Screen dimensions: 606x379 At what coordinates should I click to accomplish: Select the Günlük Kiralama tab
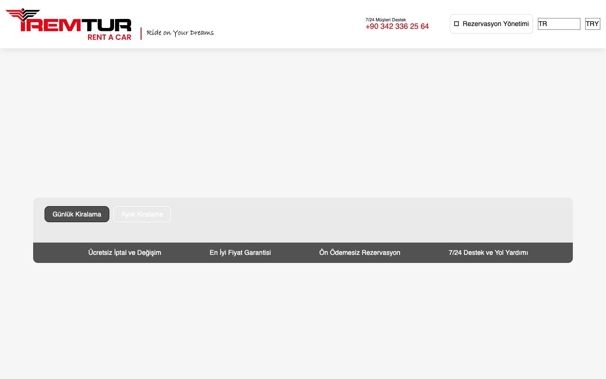point(77,214)
